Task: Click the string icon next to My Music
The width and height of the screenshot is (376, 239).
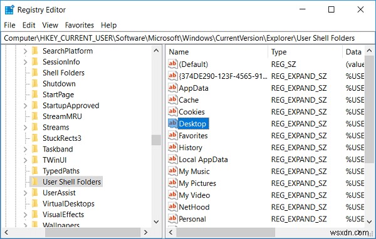Action: tap(173, 171)
